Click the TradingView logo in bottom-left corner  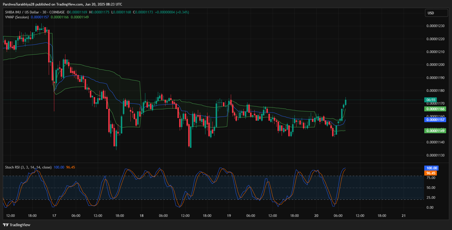point(17,225)
